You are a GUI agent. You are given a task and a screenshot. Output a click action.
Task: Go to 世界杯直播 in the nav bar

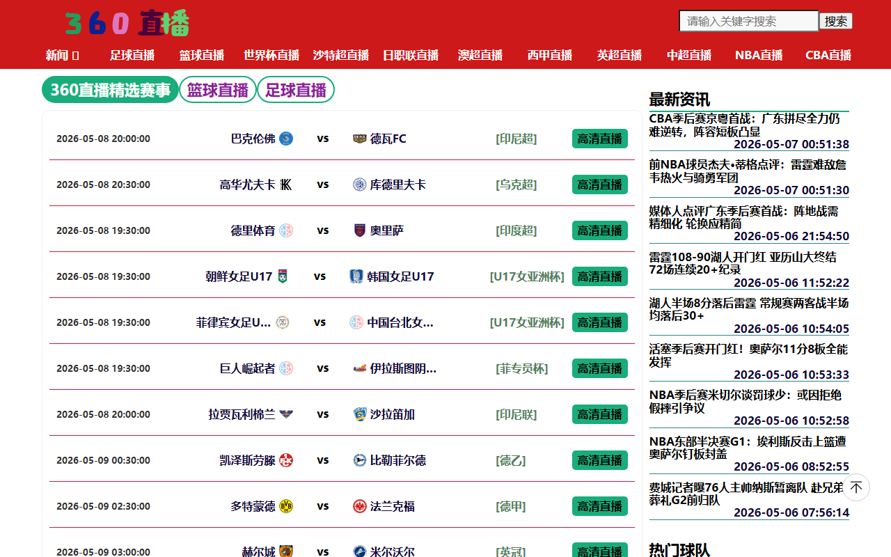point(271,55)
